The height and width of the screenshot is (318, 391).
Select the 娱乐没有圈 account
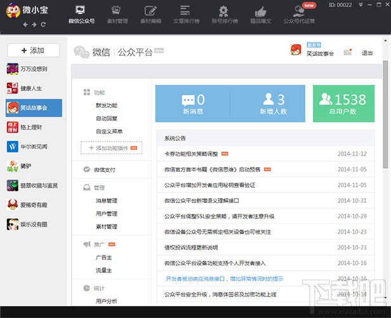point(34,225)
